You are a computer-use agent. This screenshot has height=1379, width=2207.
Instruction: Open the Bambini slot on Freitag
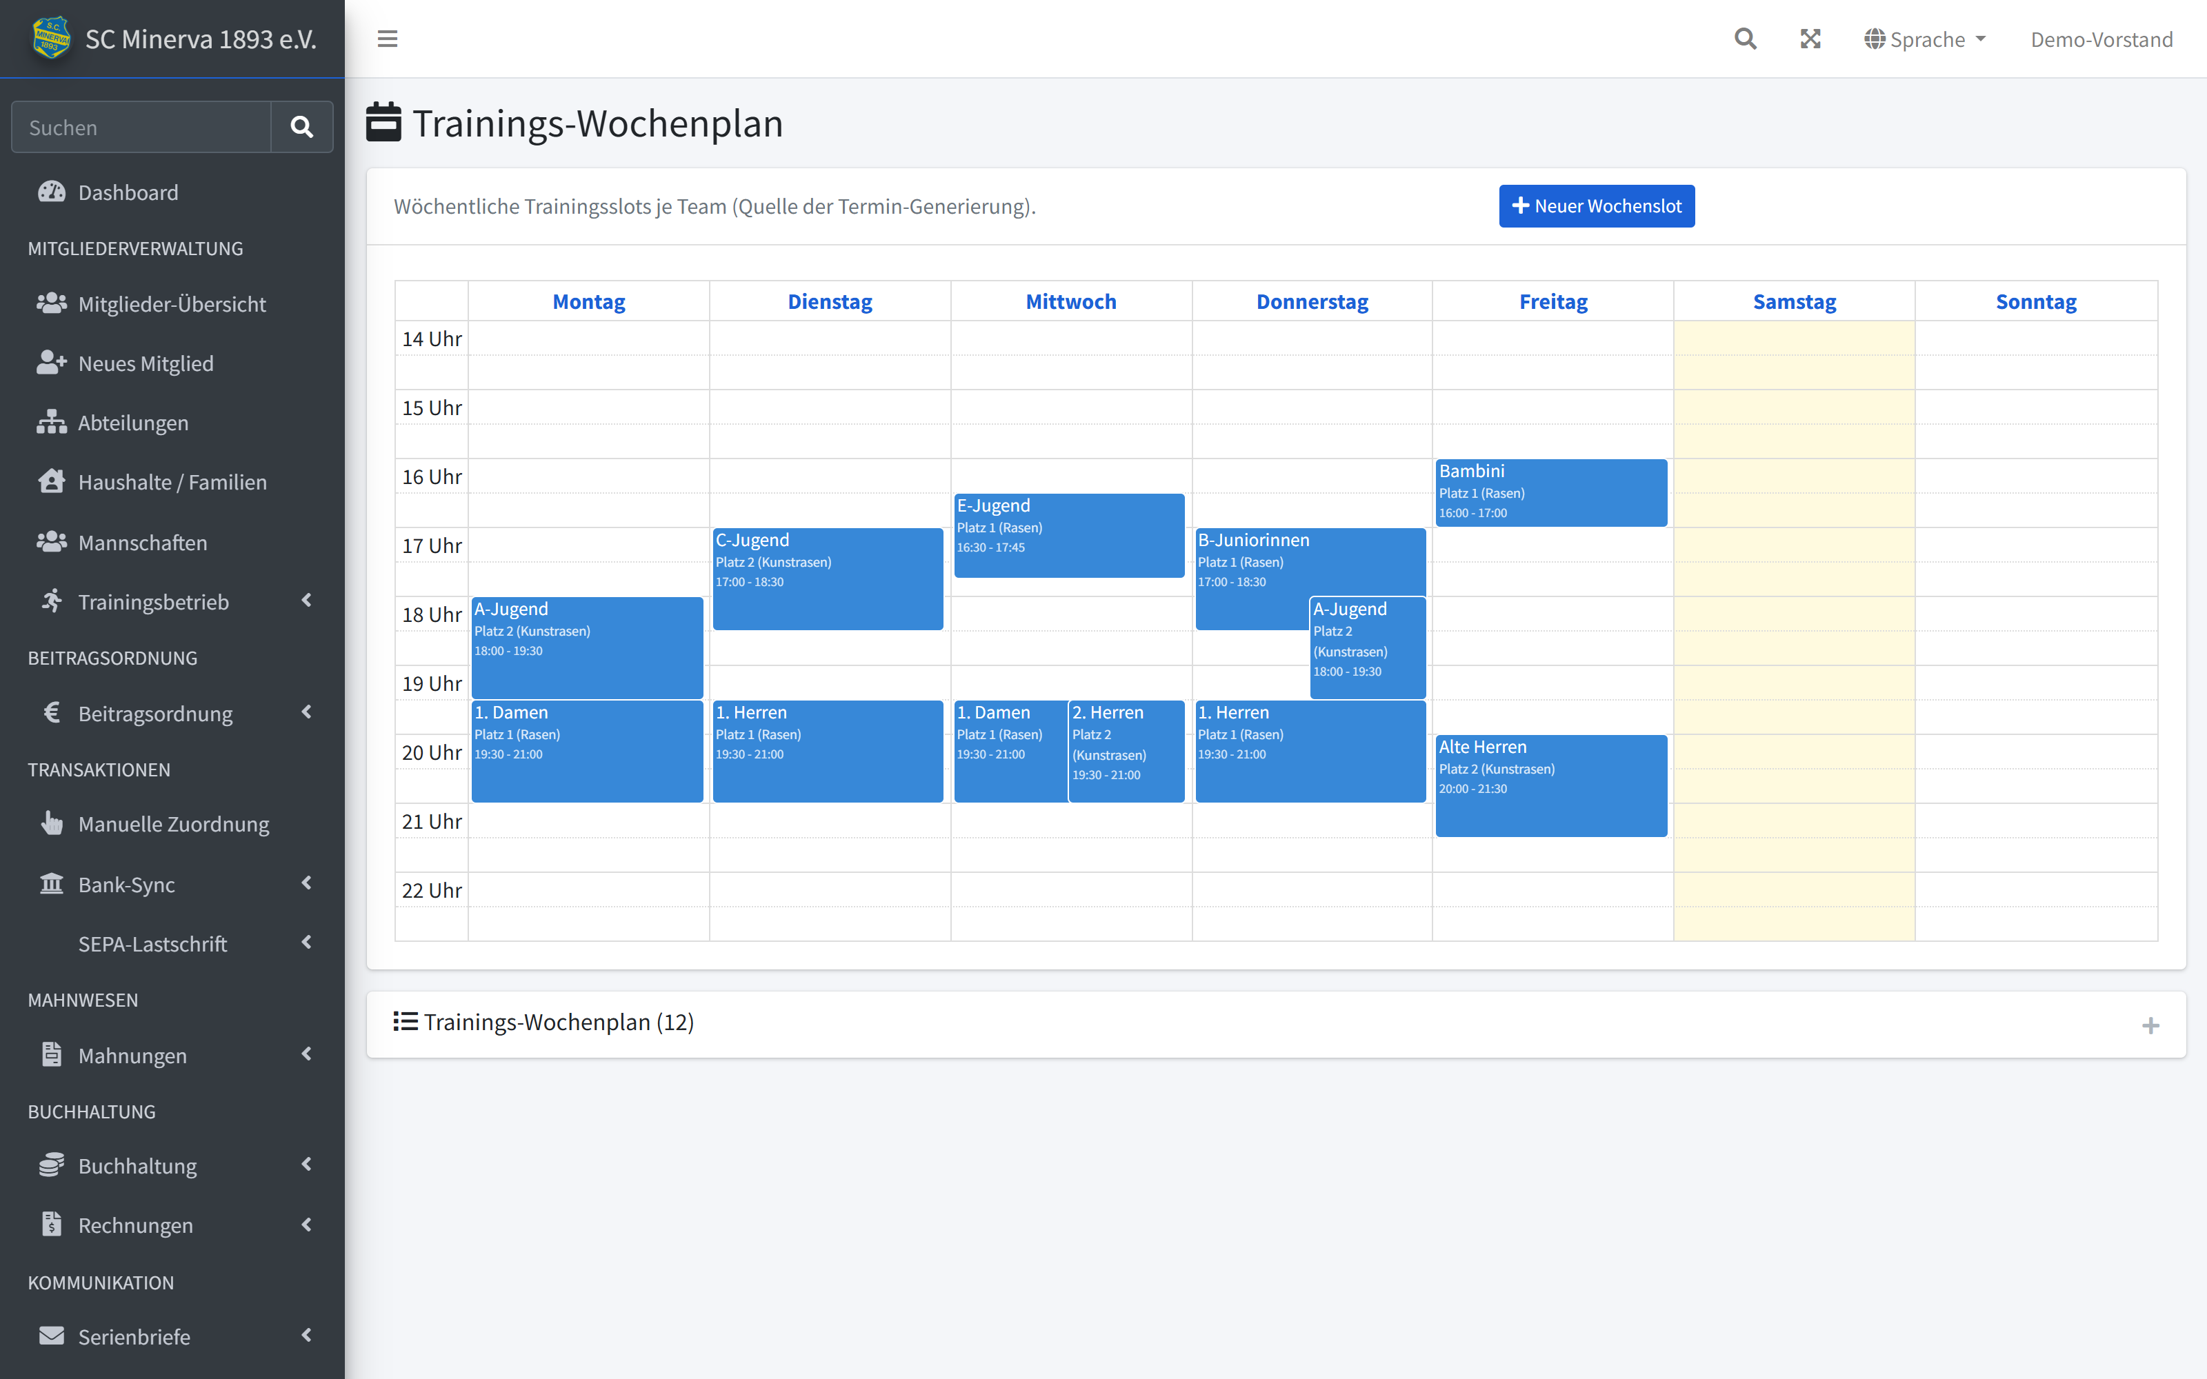click(1551, 492)
